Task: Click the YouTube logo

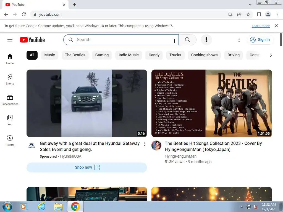Action: click(32, 40)
